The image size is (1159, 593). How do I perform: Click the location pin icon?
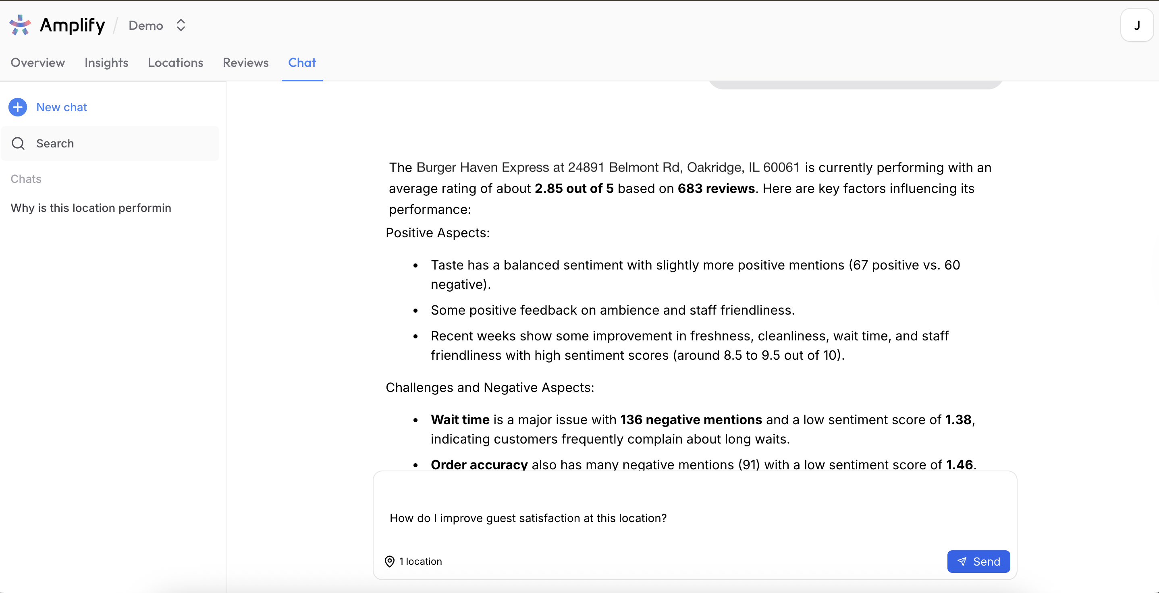point(390,562)
